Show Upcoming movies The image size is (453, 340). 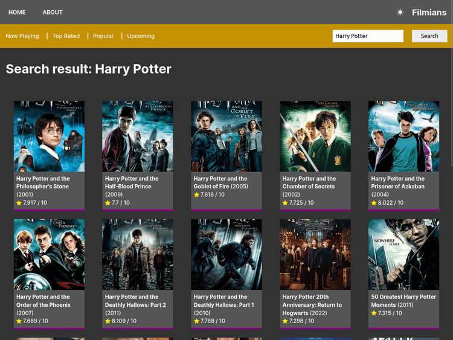pos(141,36)
